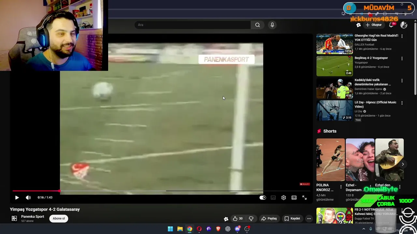417x234 pixels.
Task: Click the subtitles/captions icon
Action: [273, 198]
